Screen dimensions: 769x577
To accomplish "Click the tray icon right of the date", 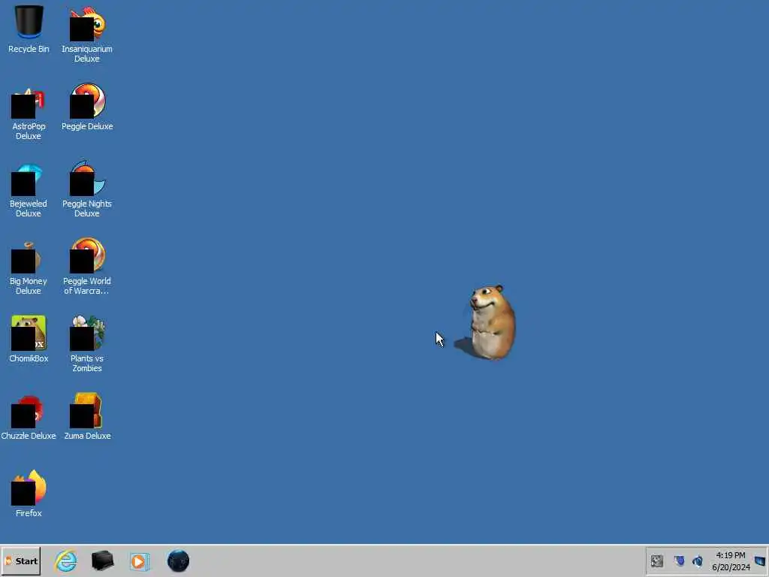I will (x=760, y=560).
